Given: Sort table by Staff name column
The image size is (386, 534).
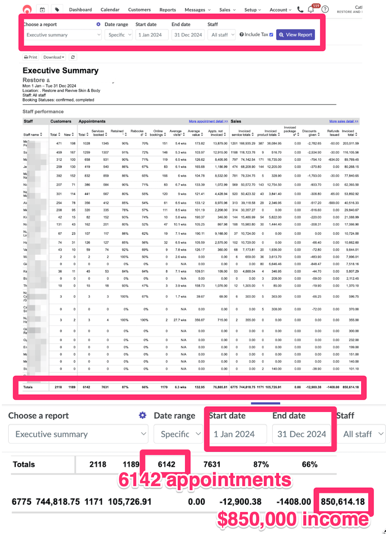Looking at the screenshot, I should [33, 134].
